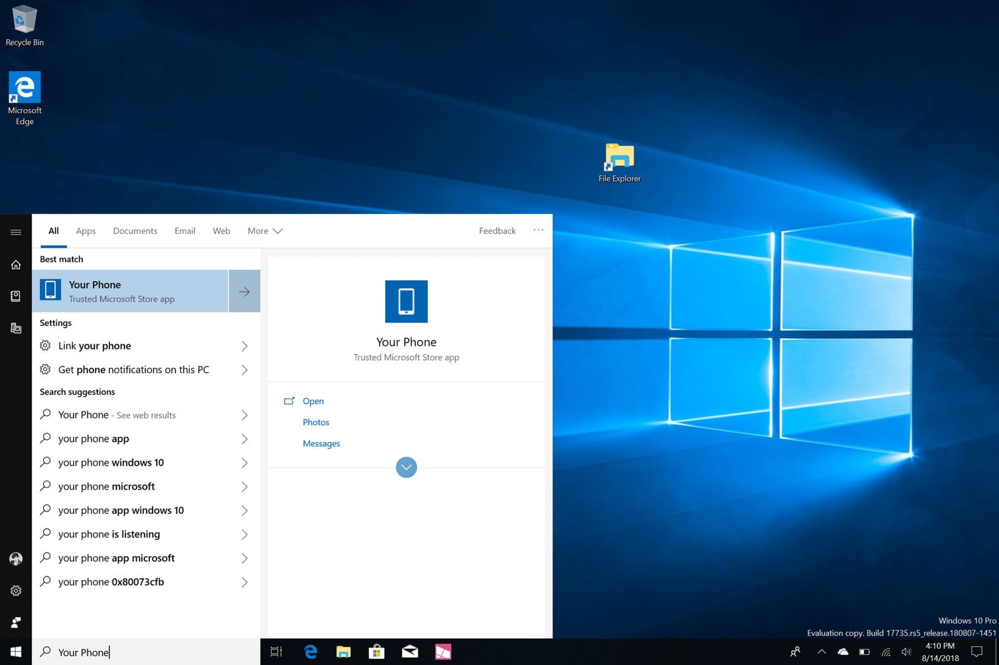Open Messages link in Your Phone preview
Image resolution: width=999 pixels, height=665 pixels.
[321, 444]
